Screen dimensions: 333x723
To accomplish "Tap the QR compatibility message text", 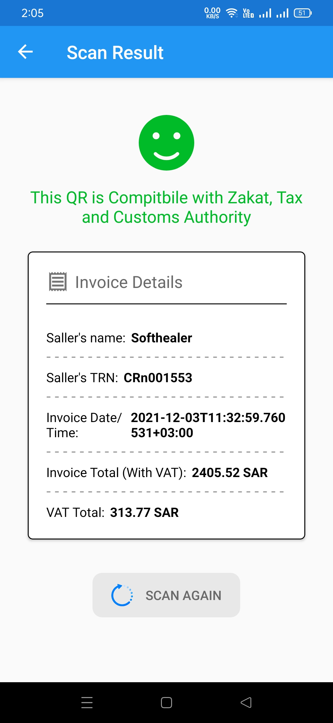I will pos(166,207).
